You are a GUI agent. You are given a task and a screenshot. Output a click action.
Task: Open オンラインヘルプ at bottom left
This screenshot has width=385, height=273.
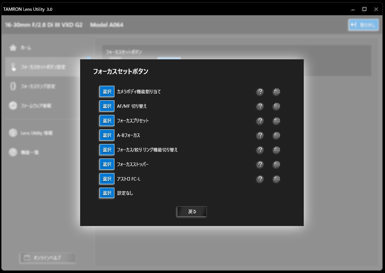(x=48, y=258)
